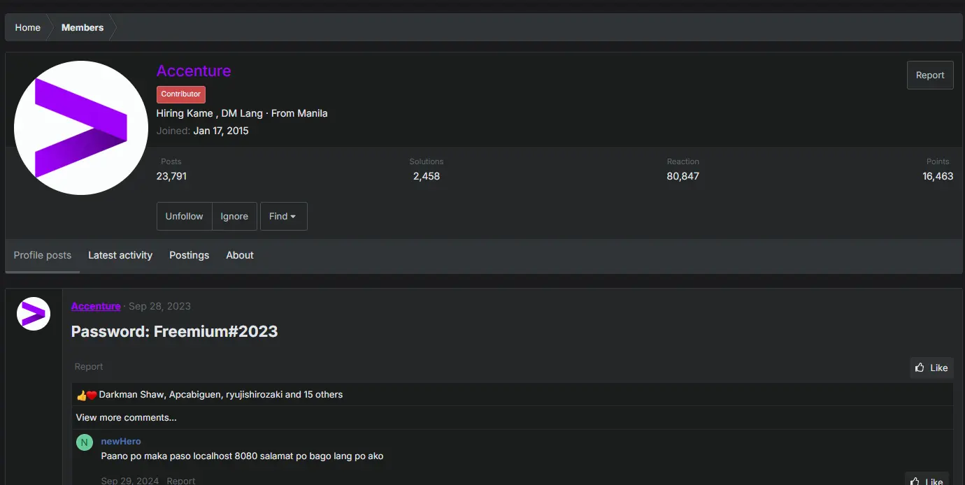
Task: Click the Joined Jan 17, 2015 date
Action: (221, 131)
